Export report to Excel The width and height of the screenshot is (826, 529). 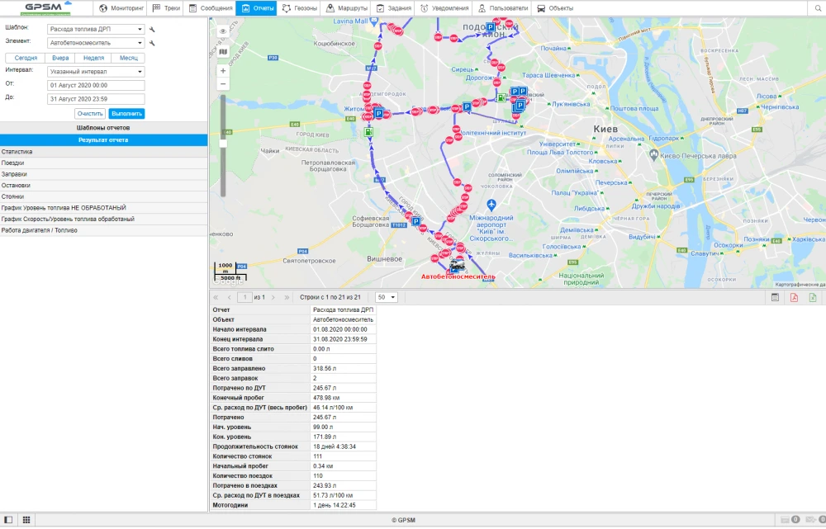click(x=813, y=297)
